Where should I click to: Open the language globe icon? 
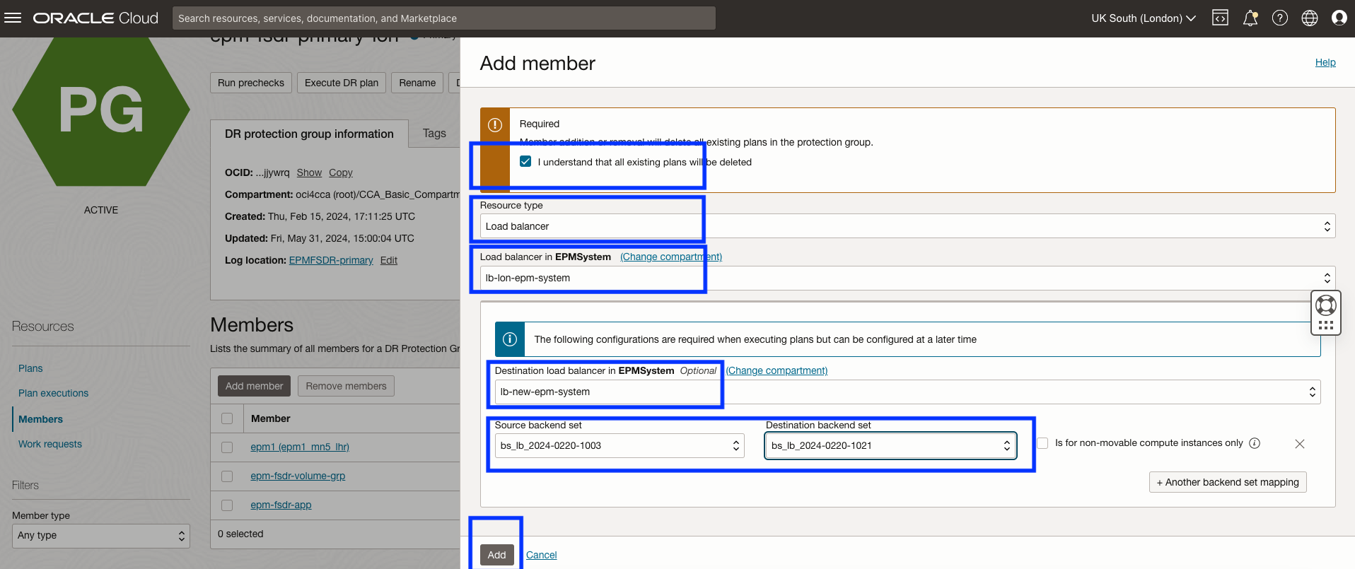click(1310, 18)
